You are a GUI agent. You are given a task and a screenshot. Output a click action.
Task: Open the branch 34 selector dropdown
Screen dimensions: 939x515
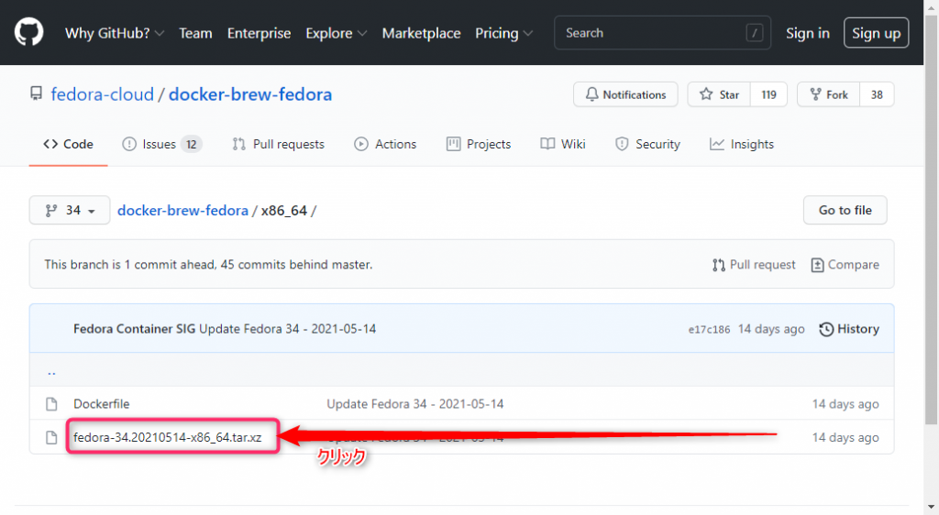pyautogui.click(x=70, y=210)
